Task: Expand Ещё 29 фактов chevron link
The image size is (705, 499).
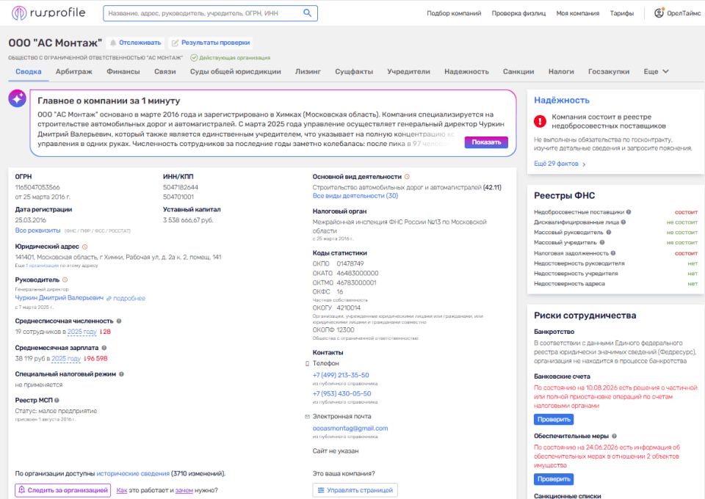Action: (560, 164)
